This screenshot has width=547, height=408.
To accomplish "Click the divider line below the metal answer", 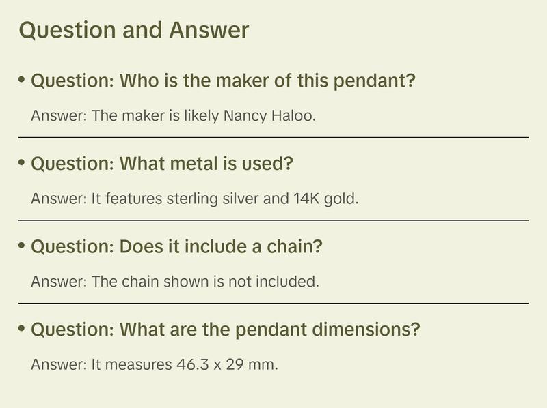I will click(x=273, y=220).
